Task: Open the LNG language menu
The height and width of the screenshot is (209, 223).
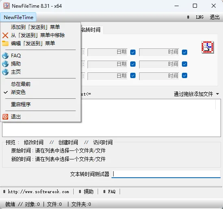Action: pos(200,17)
